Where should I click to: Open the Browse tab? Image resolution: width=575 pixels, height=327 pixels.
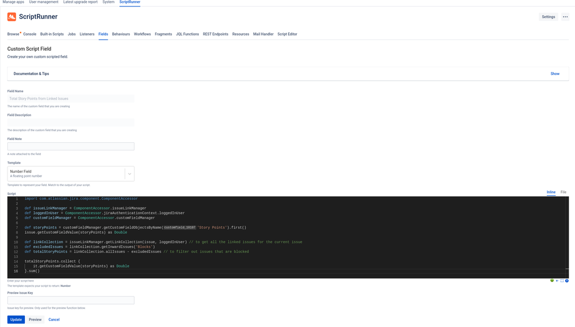point(13,34)
